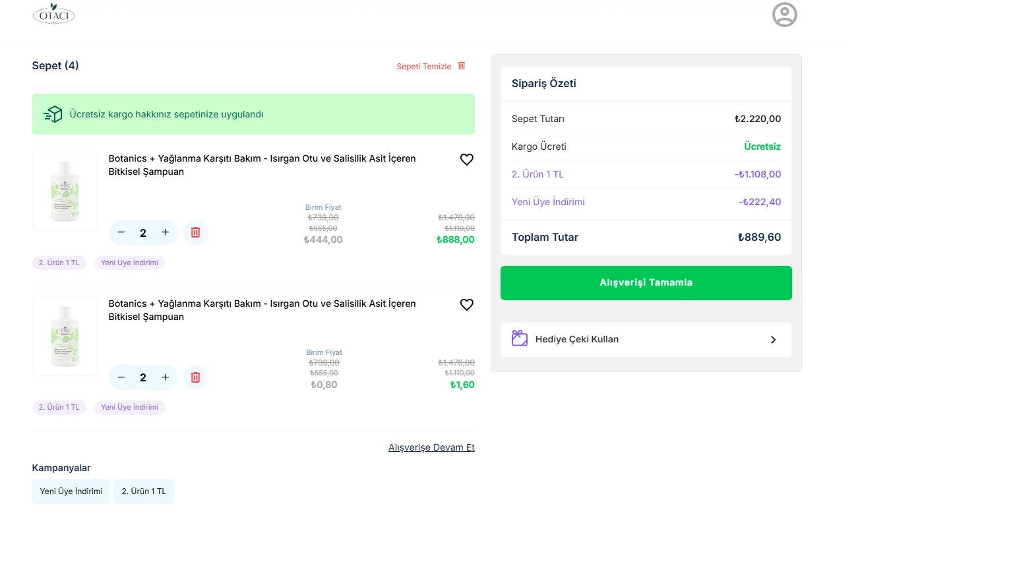Click the ₺0,80 unit price
Image resolution: width=1013 pixels, height=570 pixels.
(x=324, y=385)
